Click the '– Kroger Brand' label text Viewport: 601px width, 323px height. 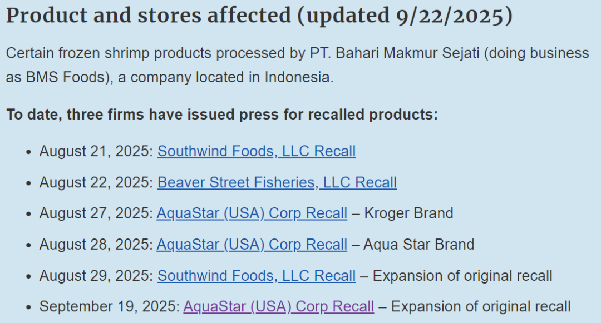(402, 213)
